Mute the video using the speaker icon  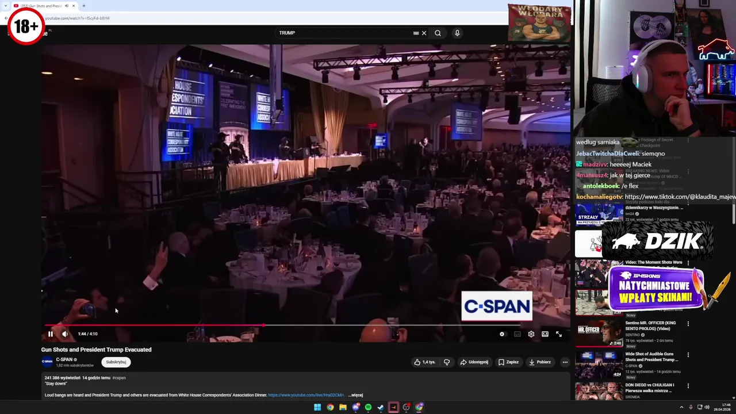(65, 334)
